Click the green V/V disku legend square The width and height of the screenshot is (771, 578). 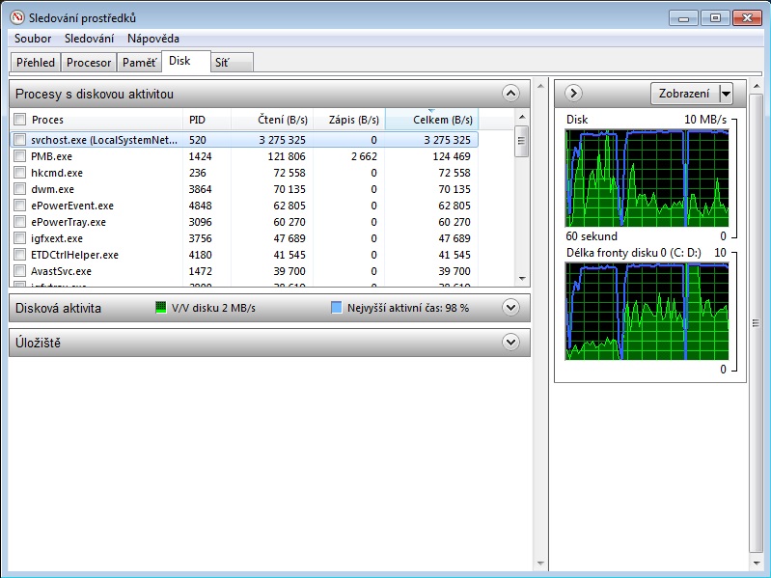point(161,308)
